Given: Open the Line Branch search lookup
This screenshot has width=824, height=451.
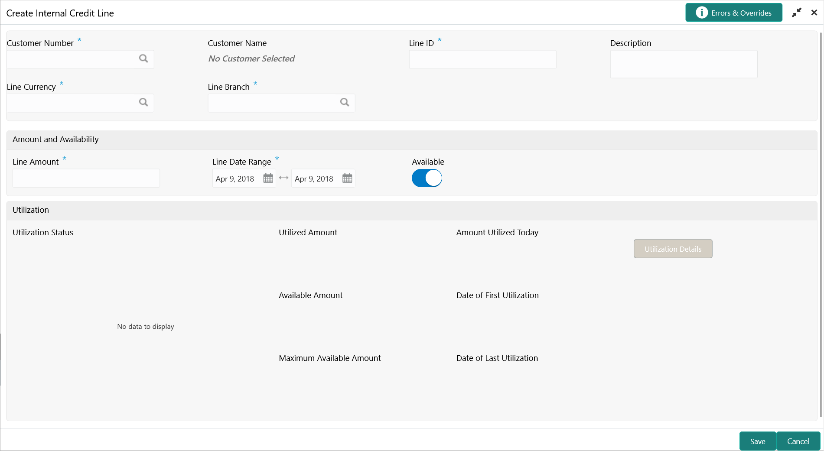Looking at the screenshot, I should pos(345,102).
